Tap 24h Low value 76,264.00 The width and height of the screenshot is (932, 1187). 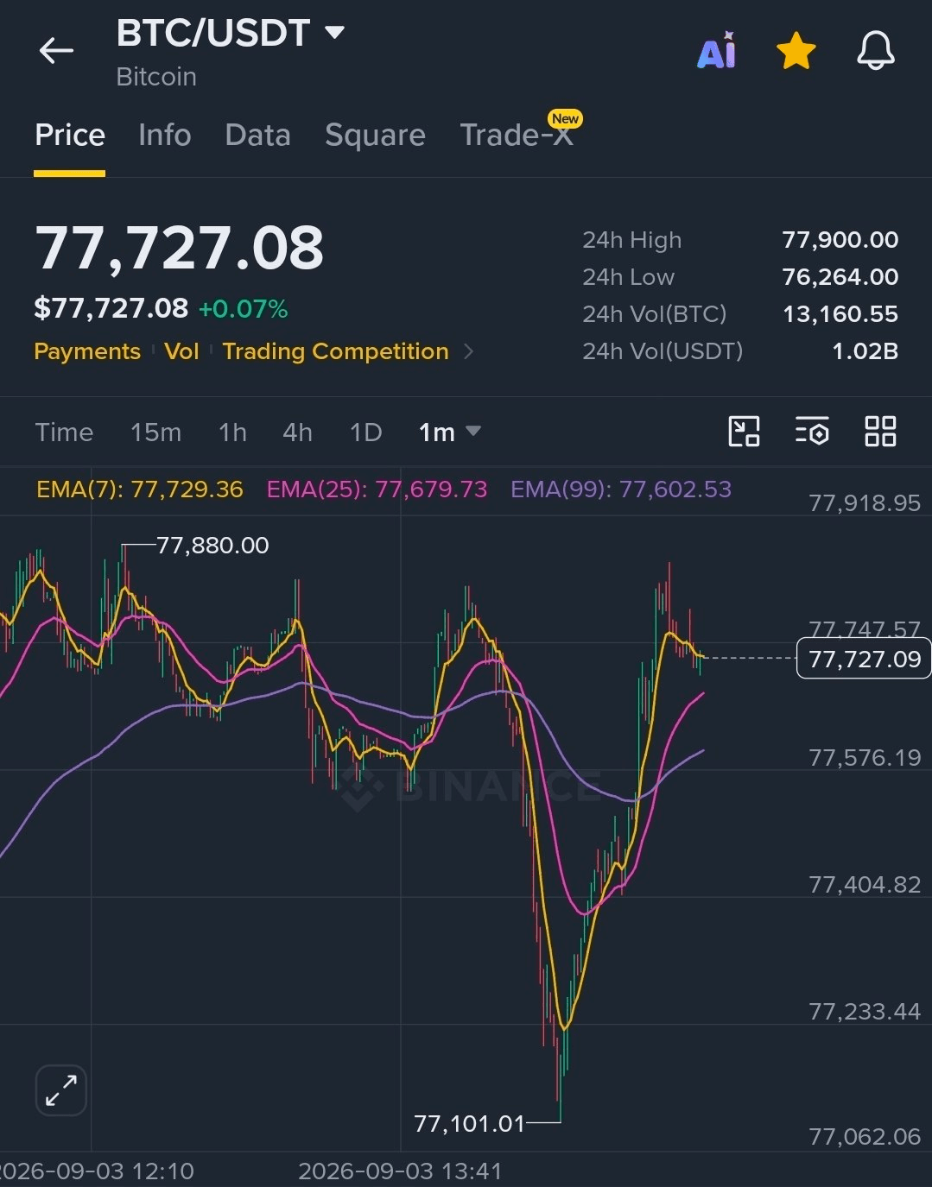(840, 277)
